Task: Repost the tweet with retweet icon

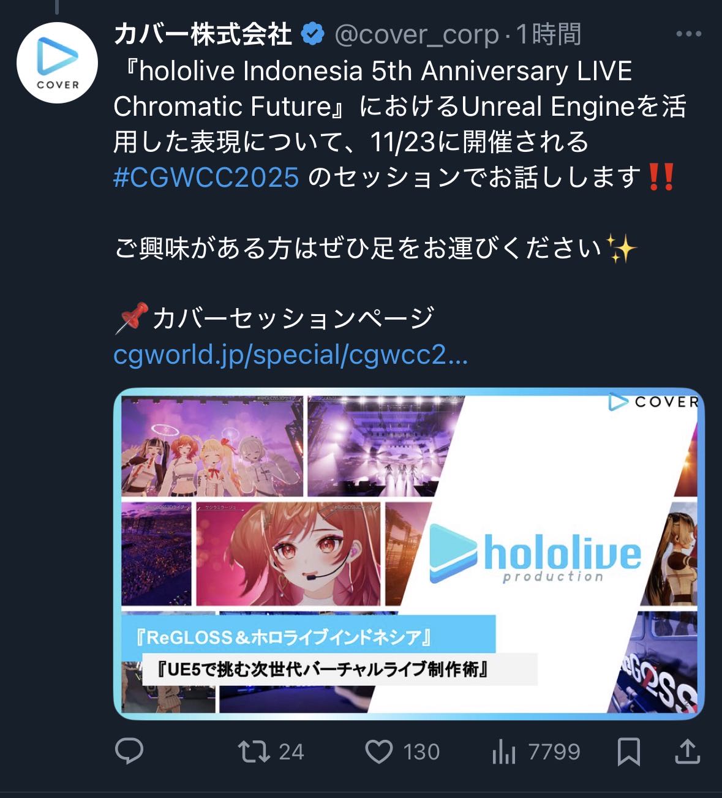Action: click(x=254, y=751)
